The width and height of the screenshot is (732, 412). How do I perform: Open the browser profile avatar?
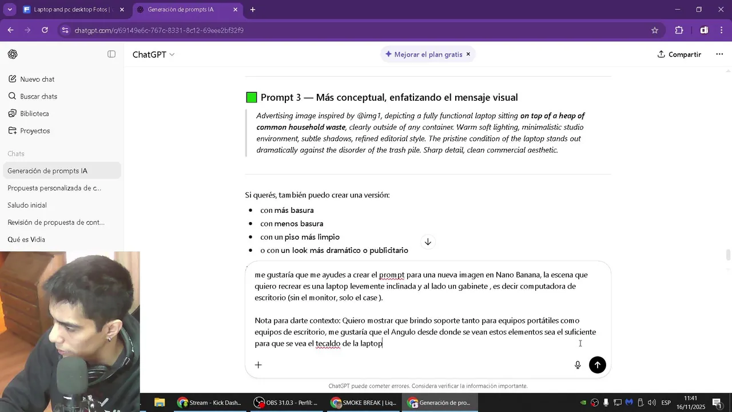[x=704, y=30]
